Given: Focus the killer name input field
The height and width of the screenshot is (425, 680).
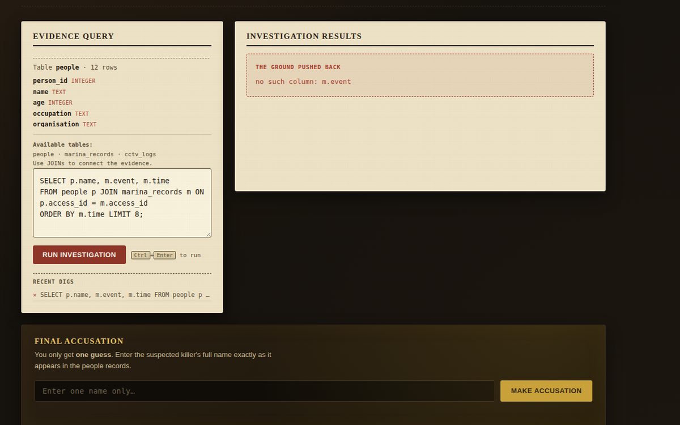Looking at the screenshot, I should (265, 391).
